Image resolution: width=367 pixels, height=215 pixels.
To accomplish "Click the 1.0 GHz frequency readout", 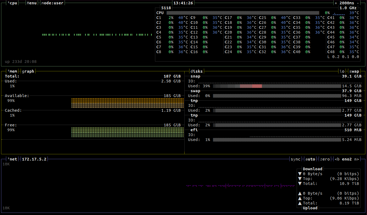I will tap(348, 8).
